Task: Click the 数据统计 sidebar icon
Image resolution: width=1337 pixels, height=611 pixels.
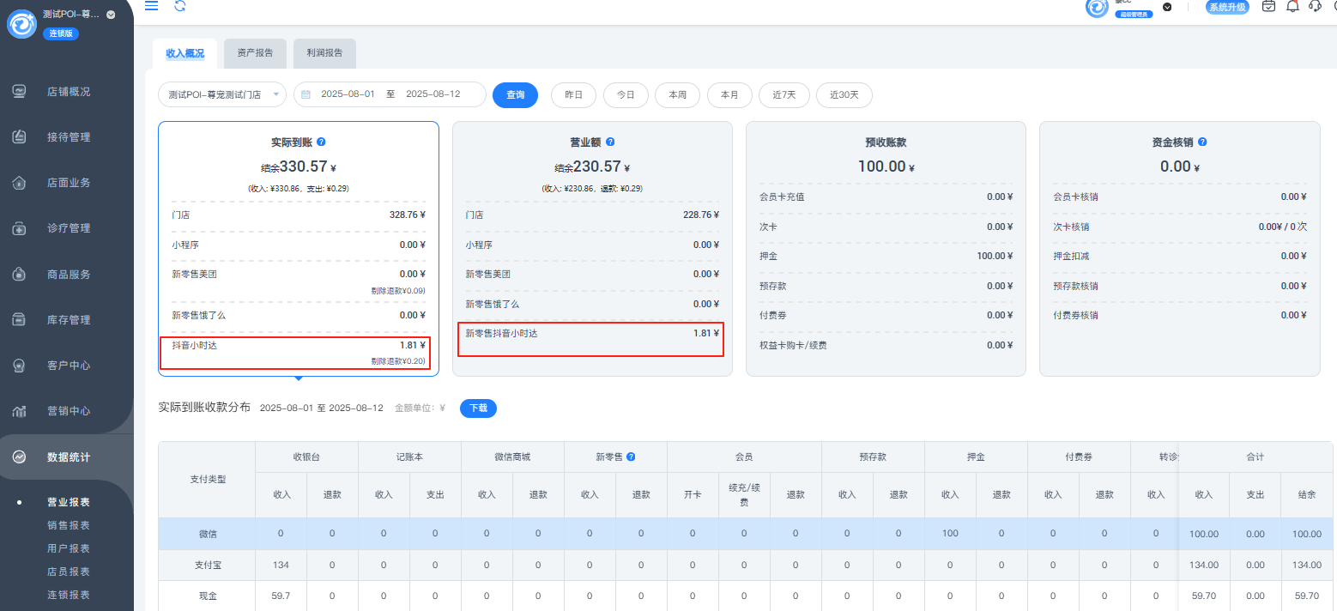Action: point(19,457)
